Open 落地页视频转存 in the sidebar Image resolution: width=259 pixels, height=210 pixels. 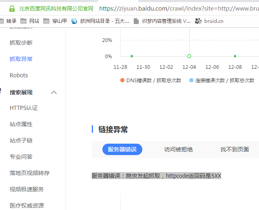click(x=29, y=173)
